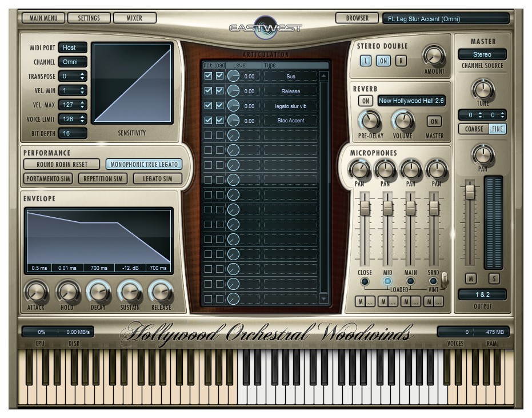Click the Mid mic loaded indicator
Screen dimensions: 532x418
(x=387, y=281)
